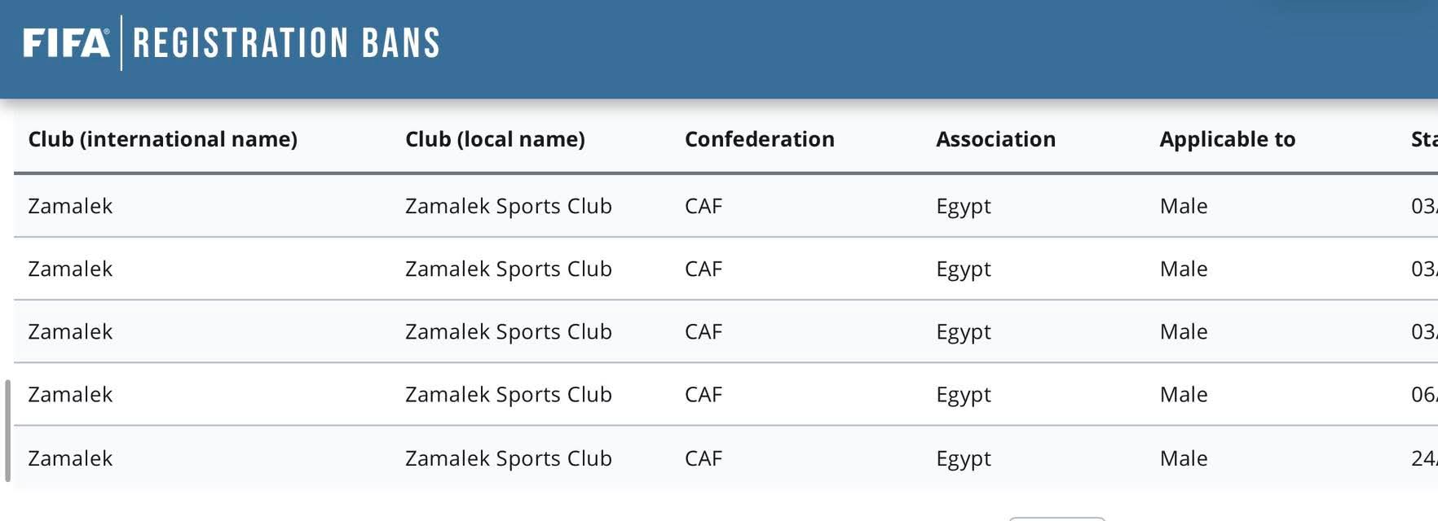Sort by Club (local name) column
The image size is (1438, 521).
tap(496, 139)
